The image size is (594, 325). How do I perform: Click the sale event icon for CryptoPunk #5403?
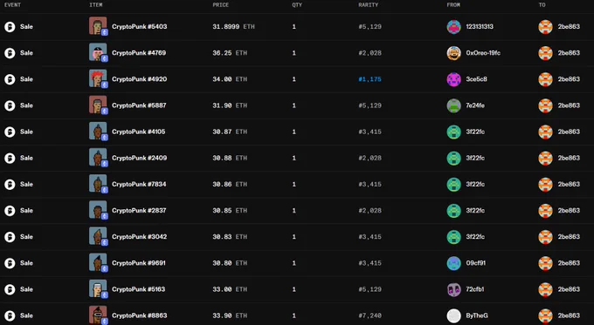pos(10,27)
